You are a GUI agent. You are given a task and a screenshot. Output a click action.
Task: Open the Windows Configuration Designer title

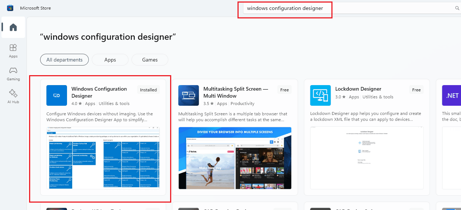[x=99, y=92]
